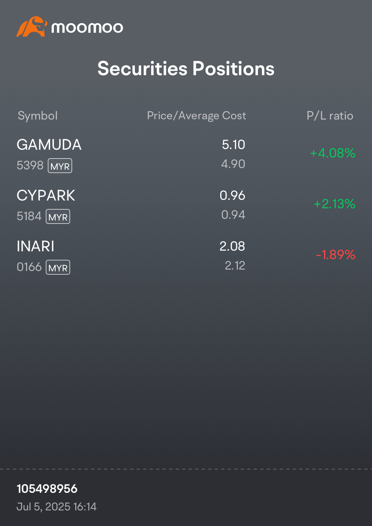372x526 pixels.
Task: Select the P/L ratio column header
Action: 330,116
